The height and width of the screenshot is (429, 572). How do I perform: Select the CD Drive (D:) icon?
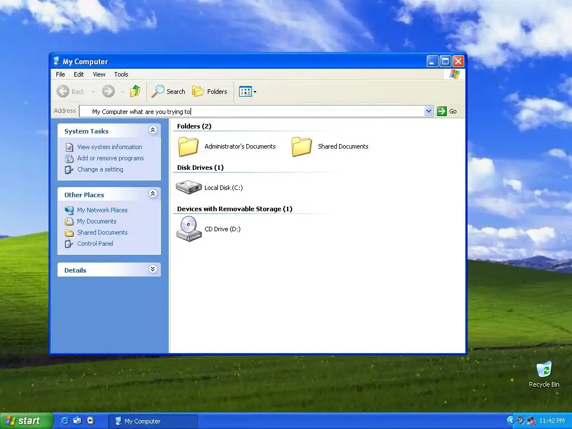[x=189, y=228]
